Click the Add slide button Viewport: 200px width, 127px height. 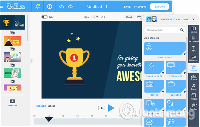coord(12,103)
